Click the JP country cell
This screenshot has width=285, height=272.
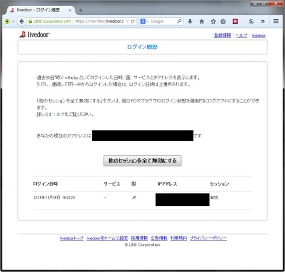tap(134, 198)
